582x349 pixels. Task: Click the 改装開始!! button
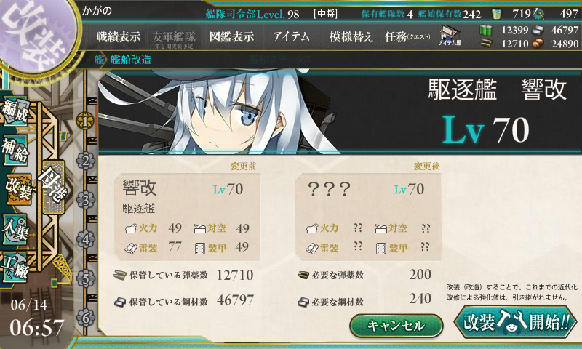pyautogui.click(x=515, y=321)
